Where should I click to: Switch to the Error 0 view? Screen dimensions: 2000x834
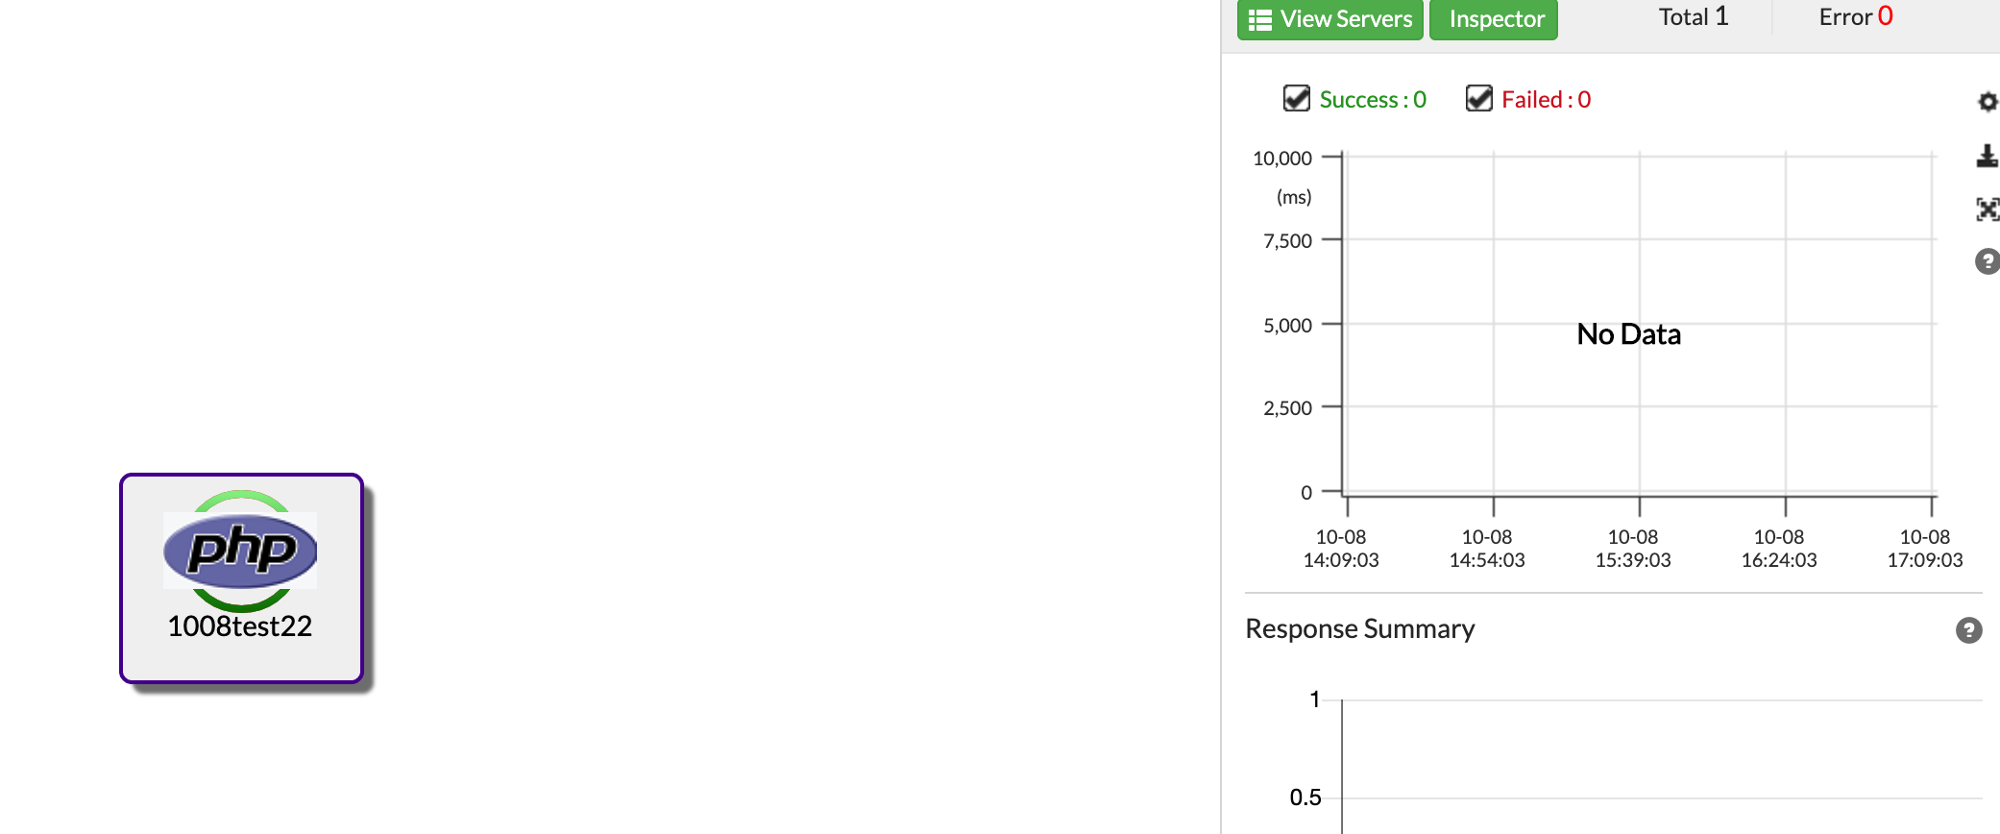(x=1853, y=16)
